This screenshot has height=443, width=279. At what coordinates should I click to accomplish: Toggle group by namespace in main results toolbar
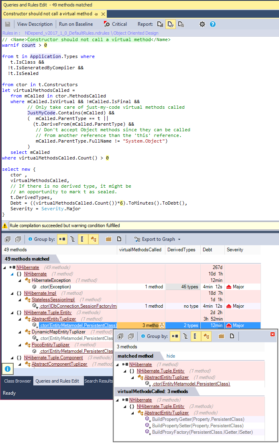point(72,239)
